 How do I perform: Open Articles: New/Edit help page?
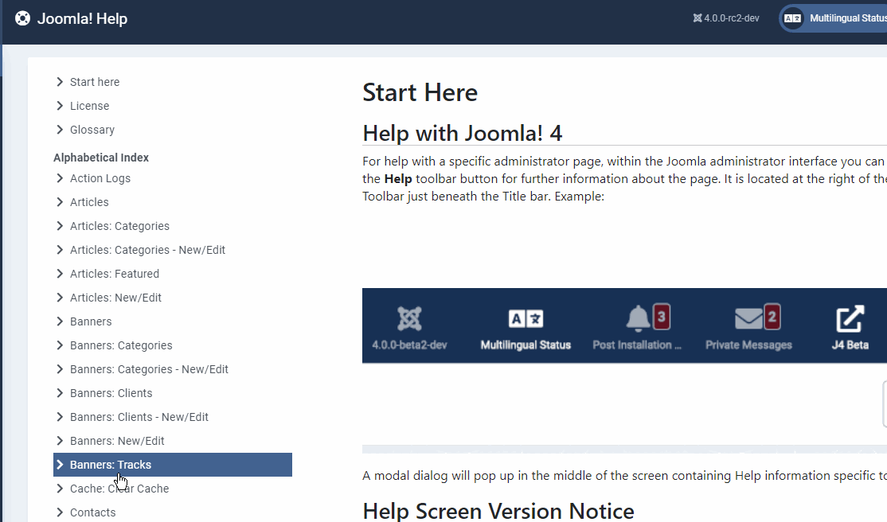click(x=115, y=298)
